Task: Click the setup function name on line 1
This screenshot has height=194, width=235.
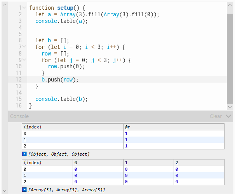Action: 65,8
